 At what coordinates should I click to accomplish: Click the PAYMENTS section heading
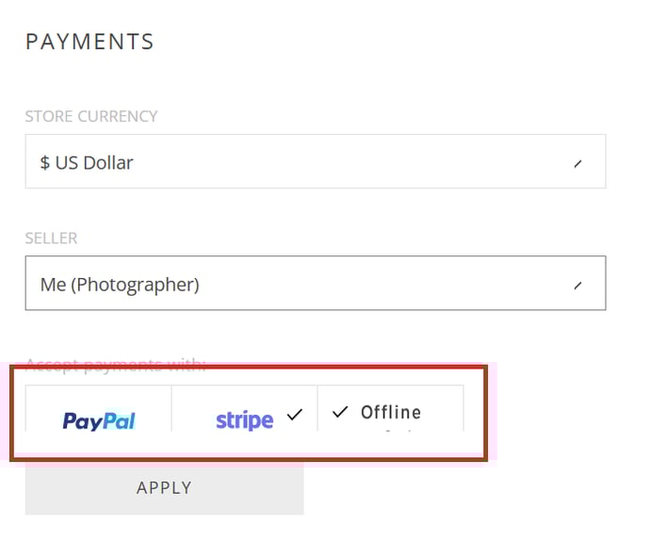coord(89,41)
